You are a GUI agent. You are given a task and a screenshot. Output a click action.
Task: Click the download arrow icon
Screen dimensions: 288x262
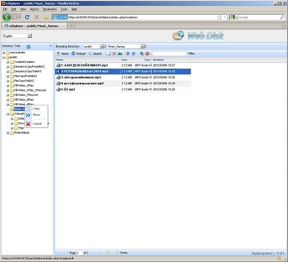point(128,53)
